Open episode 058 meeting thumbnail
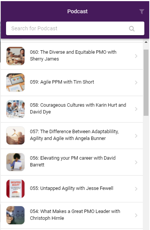Screen dimensions: 150x230 tap(15, 109)
